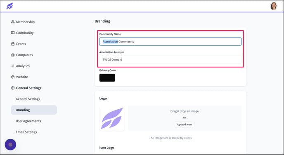
Task: Open the General Settings sub-item
Action: tap(28, 99)
